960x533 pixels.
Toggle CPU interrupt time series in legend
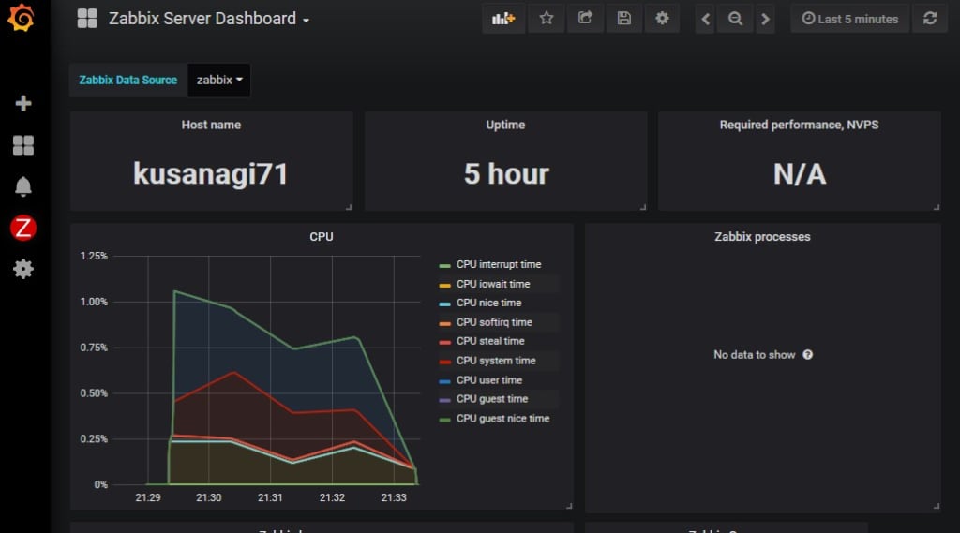pyautogui.click(x=499, y=264)
